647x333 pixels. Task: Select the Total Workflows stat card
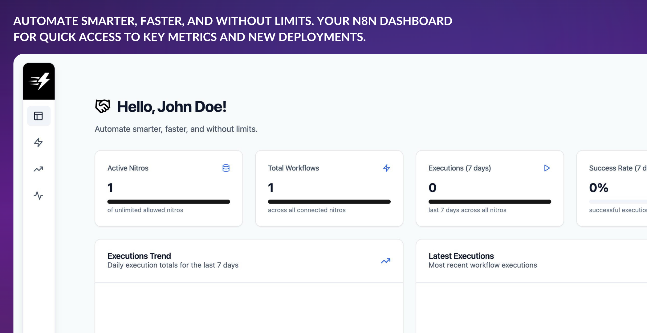[329, 188]
